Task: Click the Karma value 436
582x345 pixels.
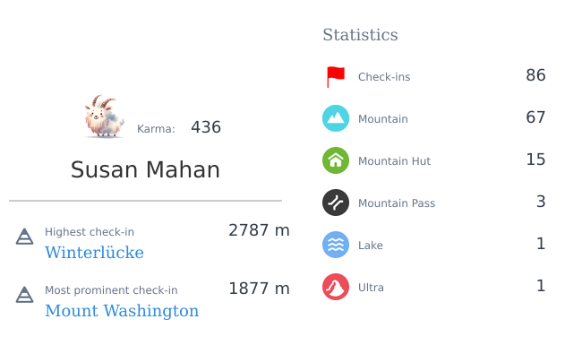Action: [x=206, y=127]
